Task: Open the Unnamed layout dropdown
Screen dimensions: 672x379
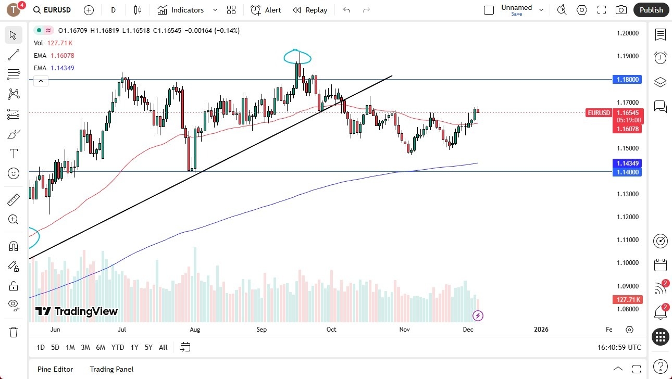Action: [542, 9]
